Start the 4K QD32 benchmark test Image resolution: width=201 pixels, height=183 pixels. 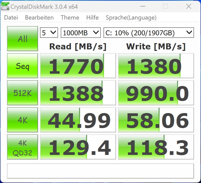22,147
